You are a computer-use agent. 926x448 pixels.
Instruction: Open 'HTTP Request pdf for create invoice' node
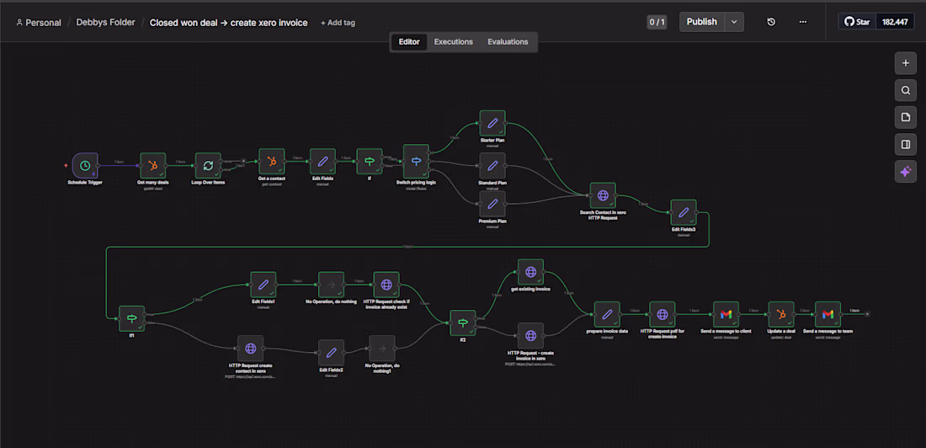point(662,314)
